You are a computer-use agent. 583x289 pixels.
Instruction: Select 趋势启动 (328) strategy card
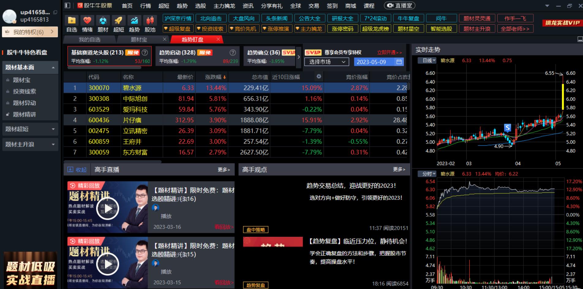point(198,56)
